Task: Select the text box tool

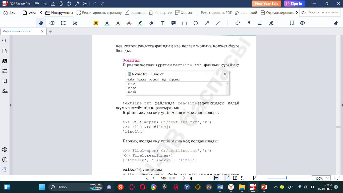Action: (x=163, y=23)
